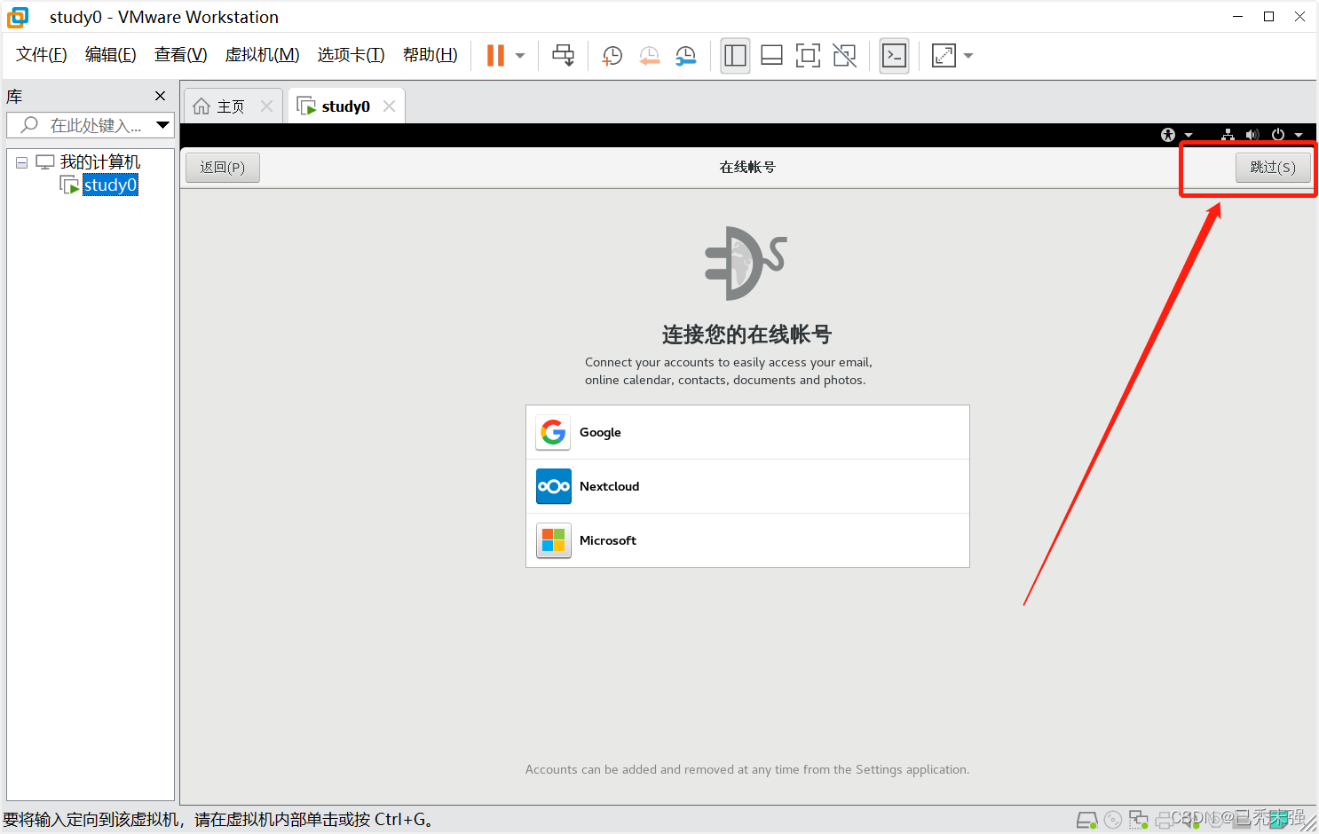1319x834 pixels.
Task: Connect a Microsoft account
Action: point(747,540)
